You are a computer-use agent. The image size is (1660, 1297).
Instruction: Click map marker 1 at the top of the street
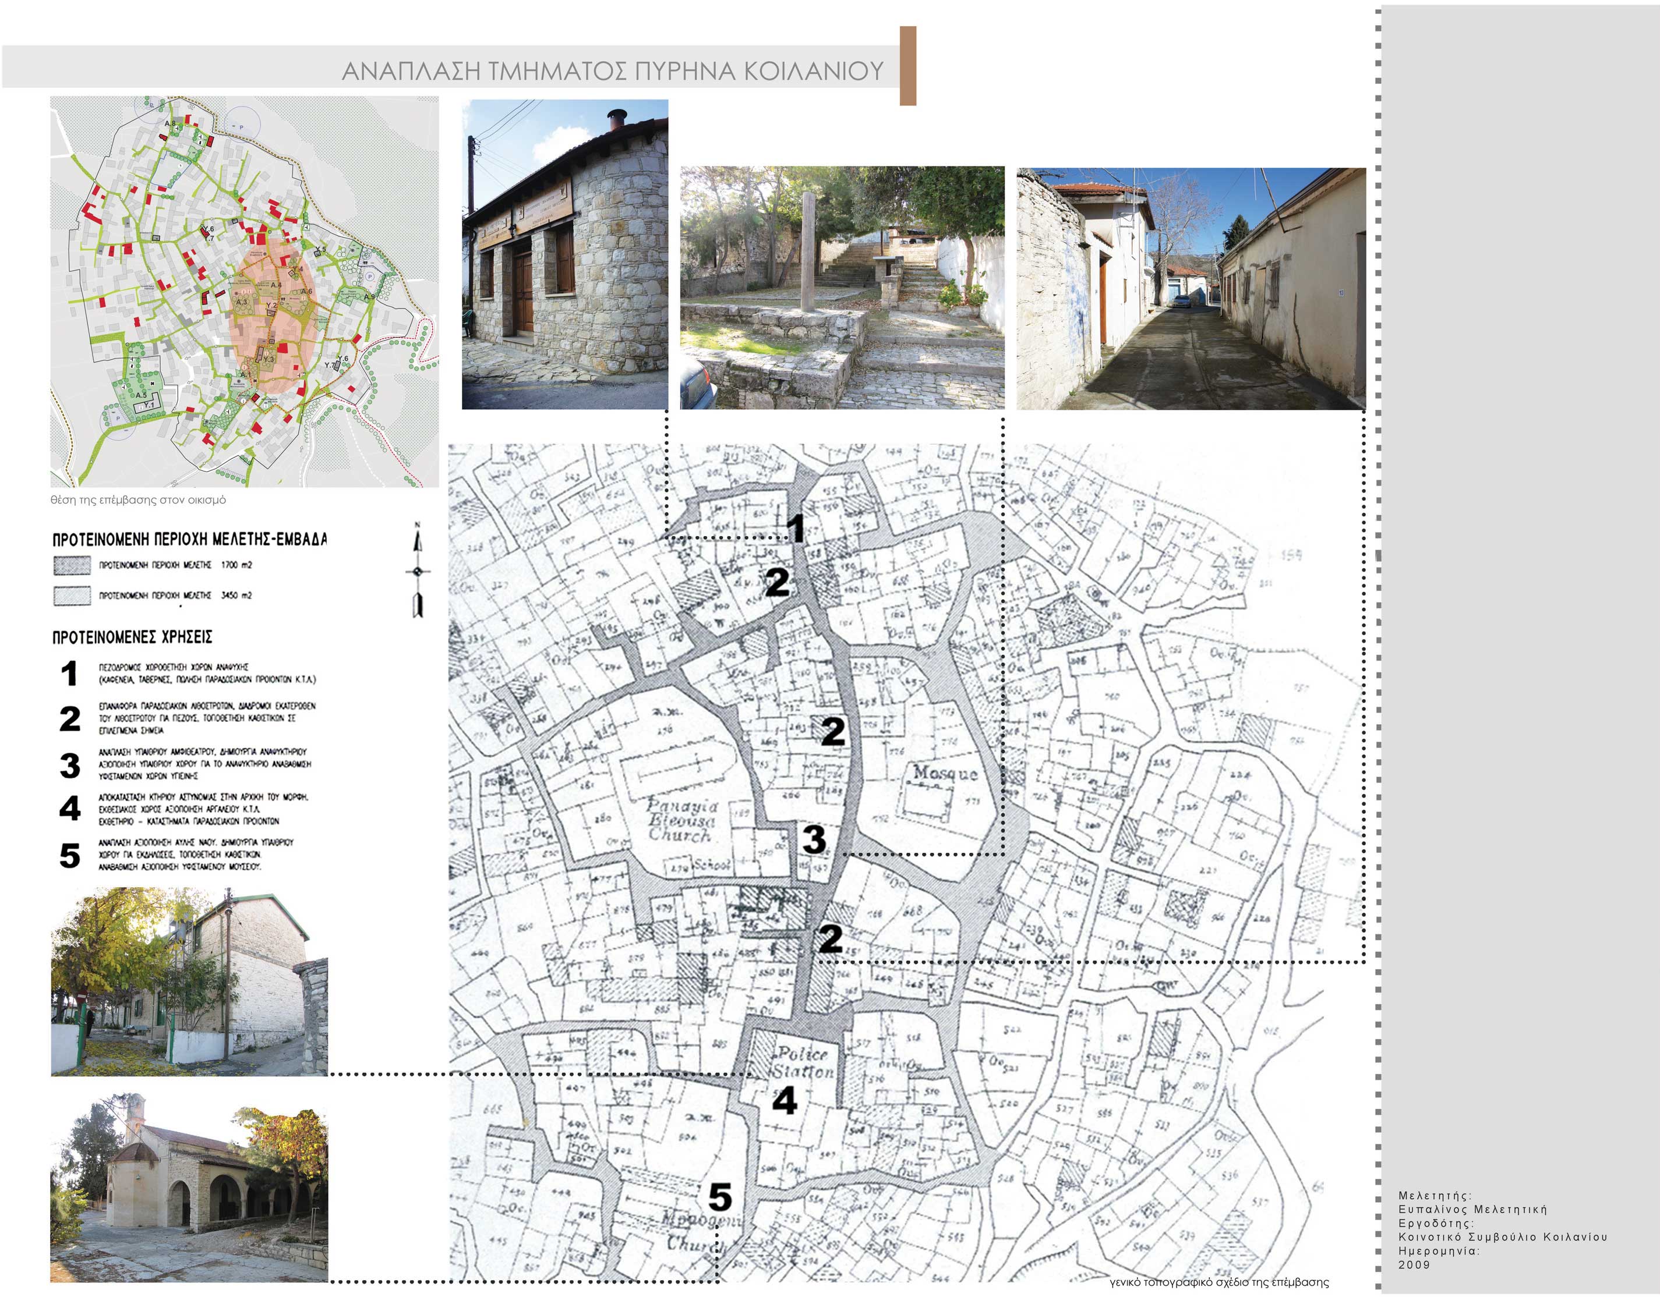pyautogui.click(x=795, y=528)
